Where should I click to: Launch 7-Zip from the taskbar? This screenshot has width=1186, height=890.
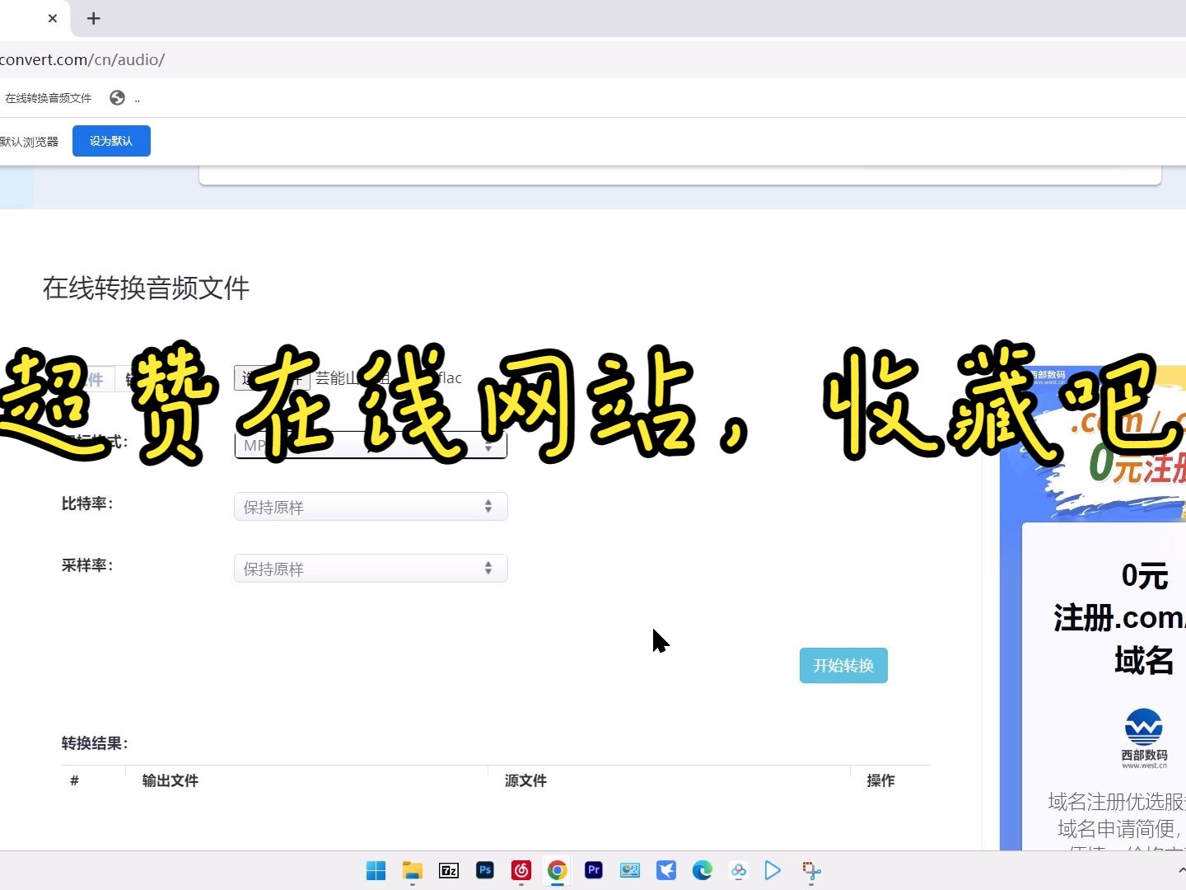tap(449, 870)
